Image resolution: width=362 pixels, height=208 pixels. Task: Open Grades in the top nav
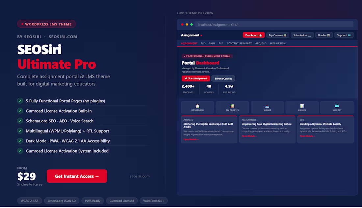[324, 35]
